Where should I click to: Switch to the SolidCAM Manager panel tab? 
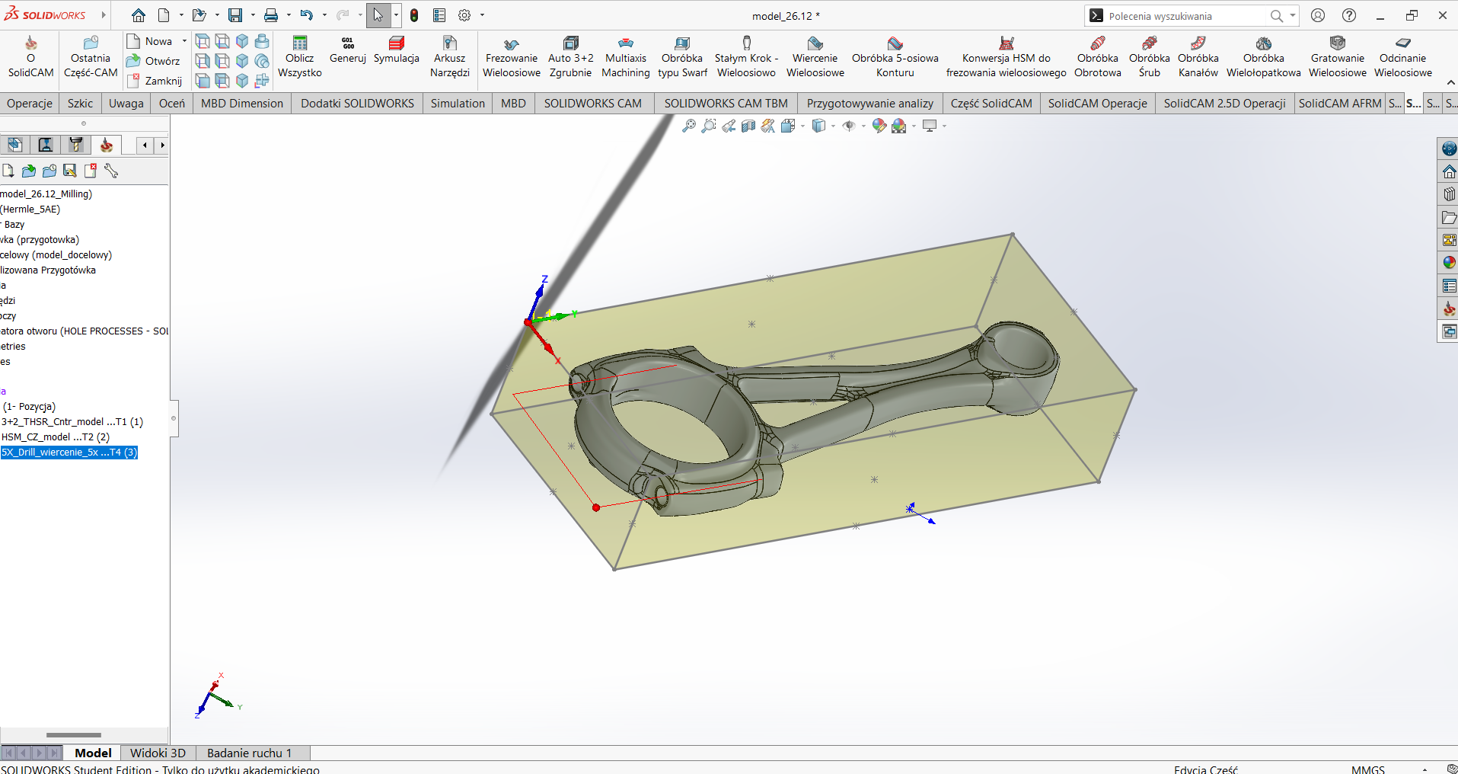107,145
